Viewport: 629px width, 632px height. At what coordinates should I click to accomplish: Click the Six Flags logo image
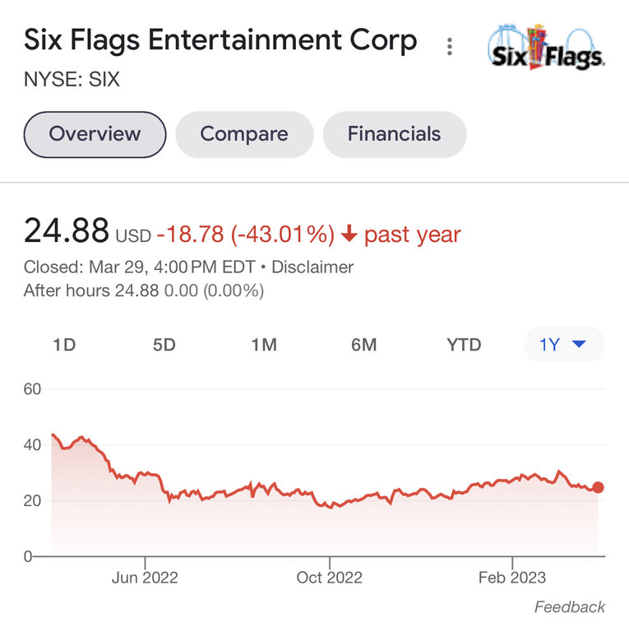pyautogui.click(x=546, y=46)
